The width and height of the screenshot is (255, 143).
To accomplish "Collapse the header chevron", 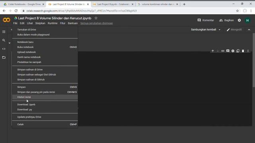I will point(249,30).
